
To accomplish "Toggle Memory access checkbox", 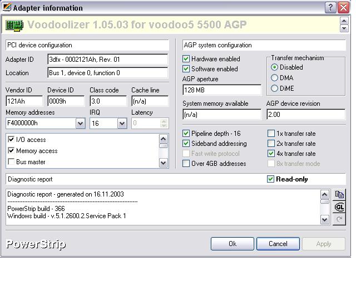I will pyautogui.click(x=11, y=150).
